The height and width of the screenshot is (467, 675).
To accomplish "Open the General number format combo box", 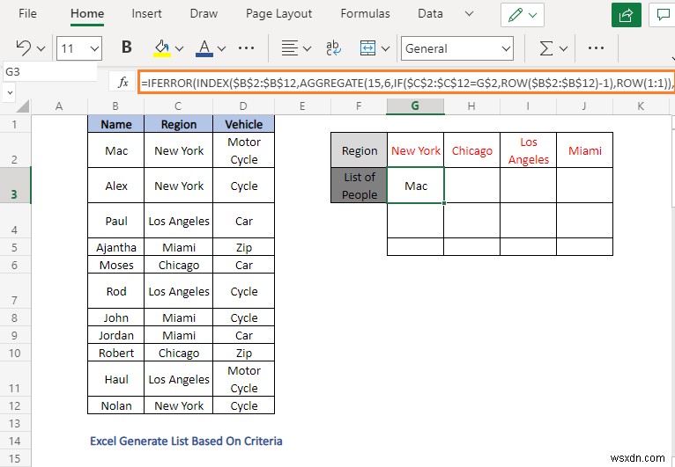I will click(457, 48).
